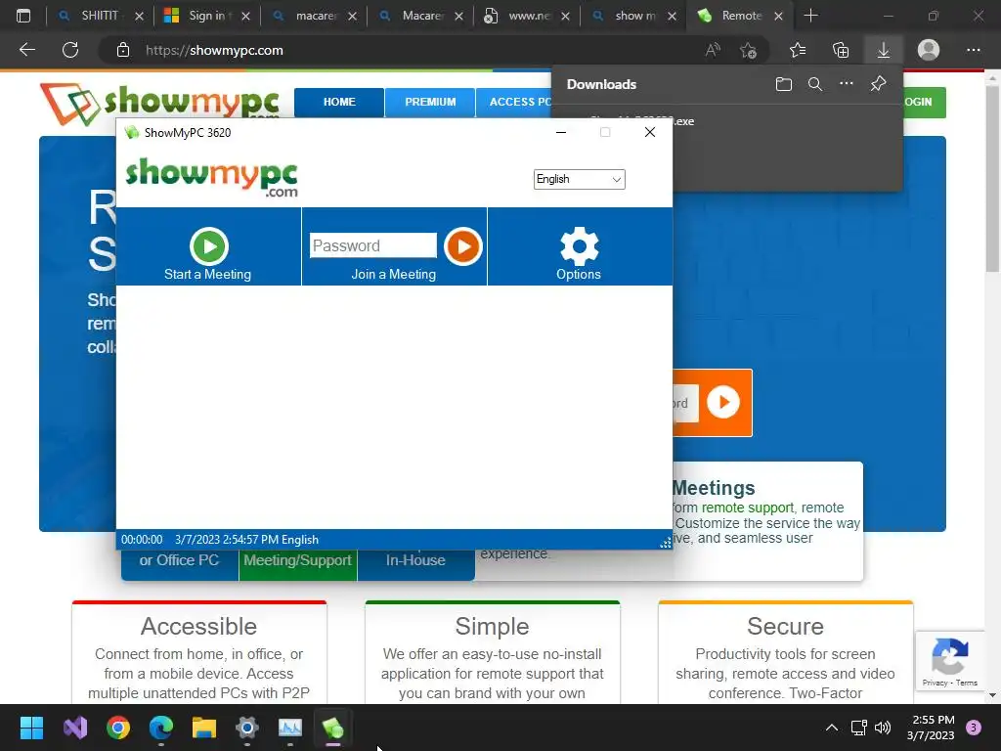
Task: Activate Read aloud icon in address bar
Action: [713, 50]
